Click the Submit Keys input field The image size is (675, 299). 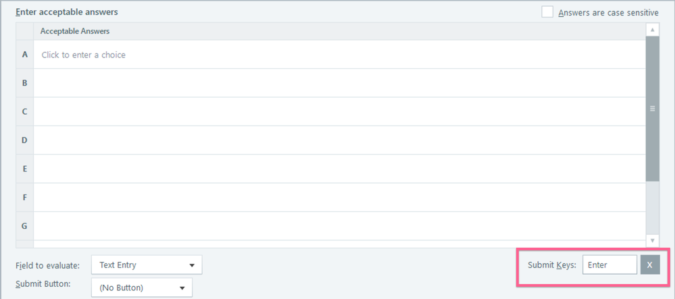click(609, 265)
